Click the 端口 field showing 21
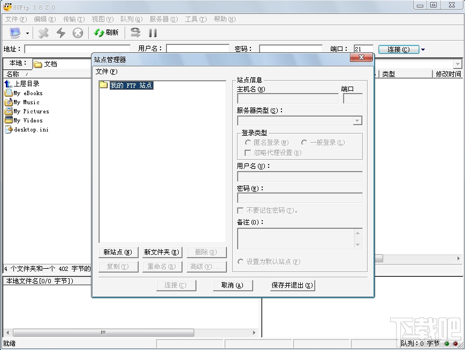Viewport: 465px width, 350px height. pyautogui.click(x=363, y=49)
